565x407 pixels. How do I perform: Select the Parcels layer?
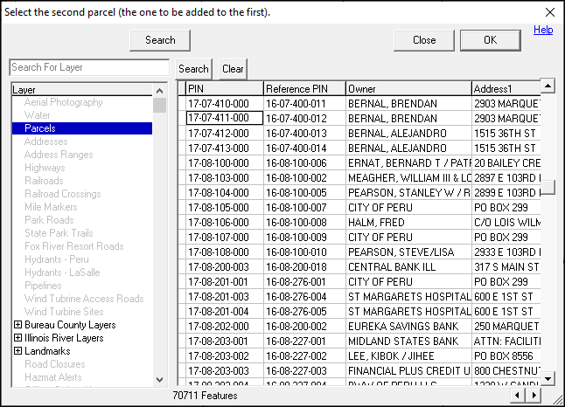pos(40,128)
